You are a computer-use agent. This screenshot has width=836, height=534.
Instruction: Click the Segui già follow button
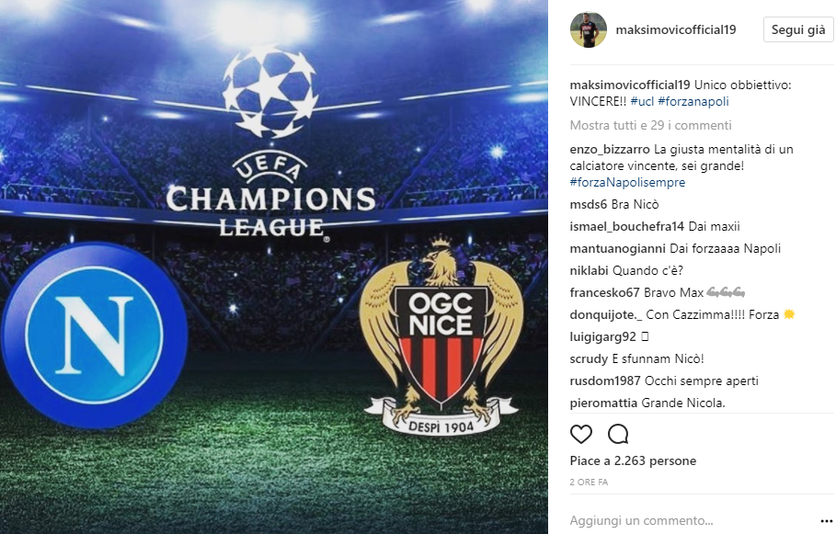coord(798,29)
